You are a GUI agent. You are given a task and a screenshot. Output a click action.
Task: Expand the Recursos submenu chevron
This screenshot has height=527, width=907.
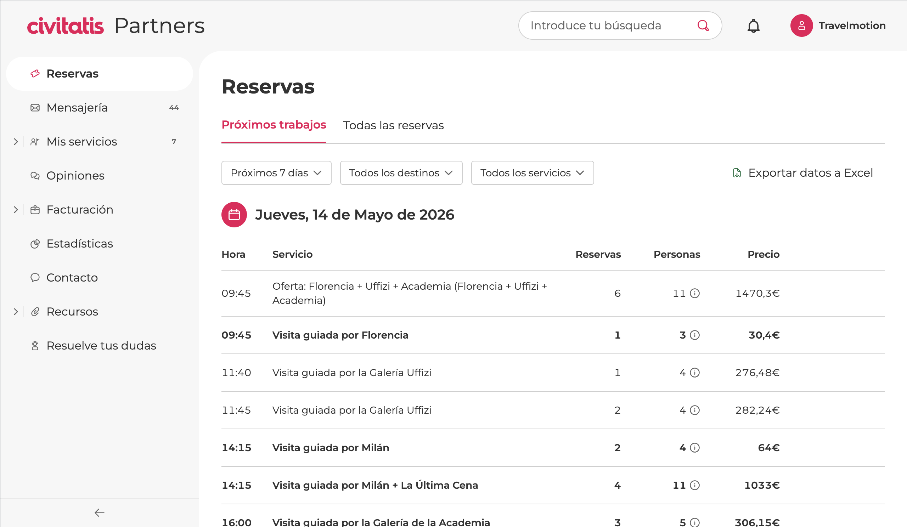click(x=16, y=312)
